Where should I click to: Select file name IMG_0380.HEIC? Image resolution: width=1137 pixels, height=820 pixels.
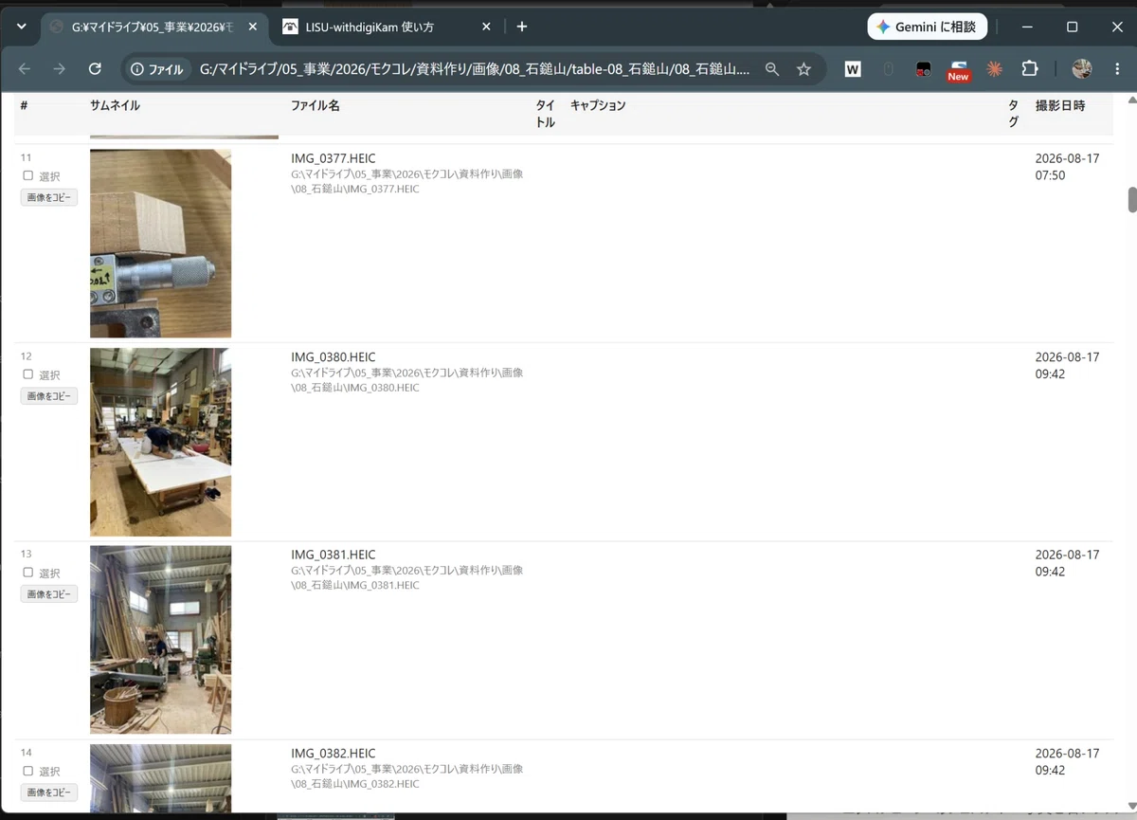click(x=334, y=357)
